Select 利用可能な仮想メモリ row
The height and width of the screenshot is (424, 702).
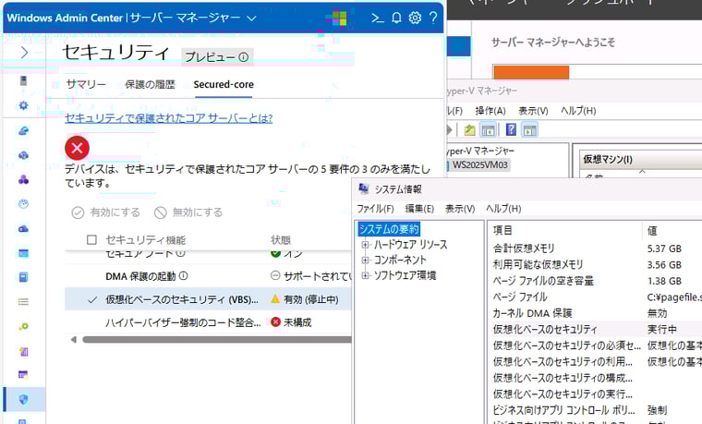click(597, 264)
